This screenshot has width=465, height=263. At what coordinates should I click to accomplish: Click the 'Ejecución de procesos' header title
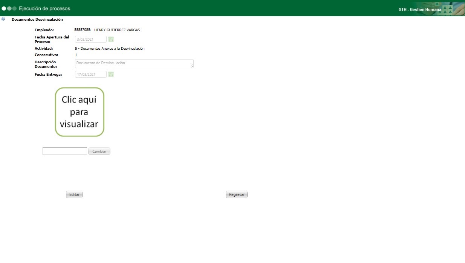44,8
